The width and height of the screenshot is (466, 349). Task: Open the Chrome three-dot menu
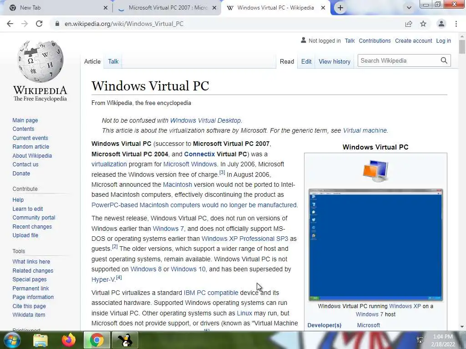[456, 24]
